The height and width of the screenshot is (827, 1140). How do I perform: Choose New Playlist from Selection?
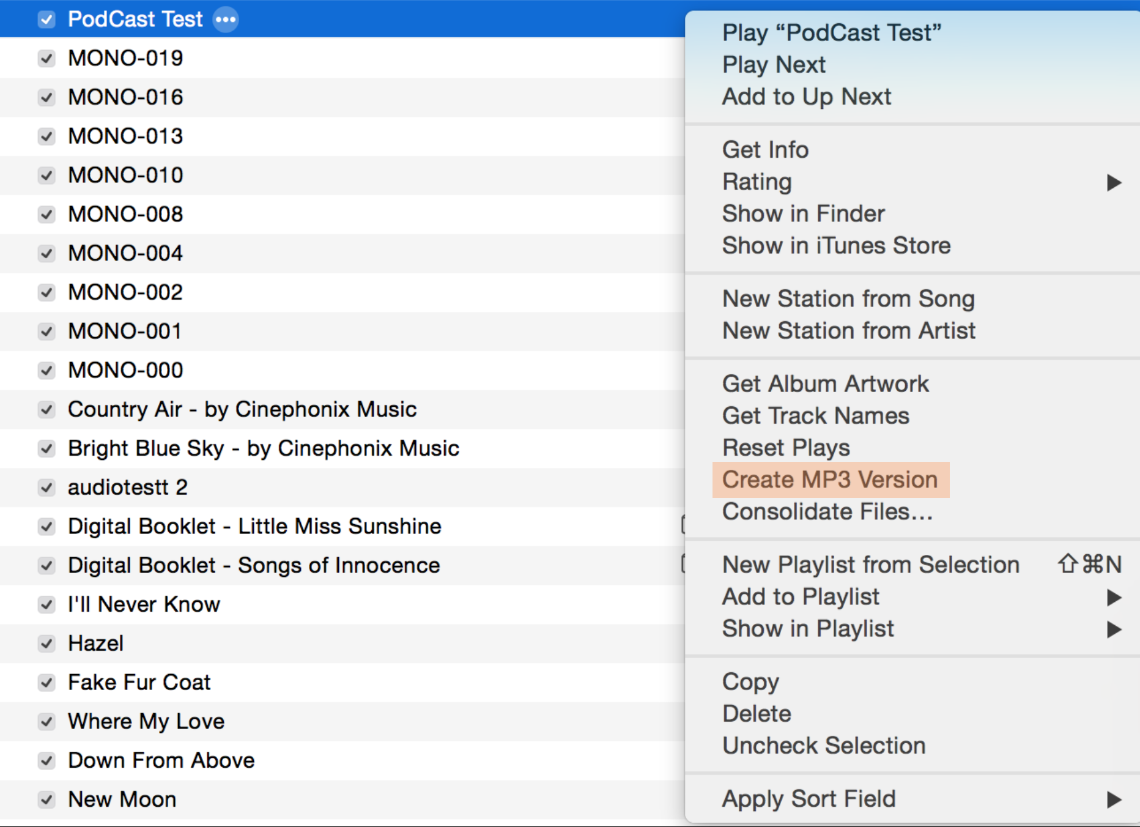pos(870,565)
